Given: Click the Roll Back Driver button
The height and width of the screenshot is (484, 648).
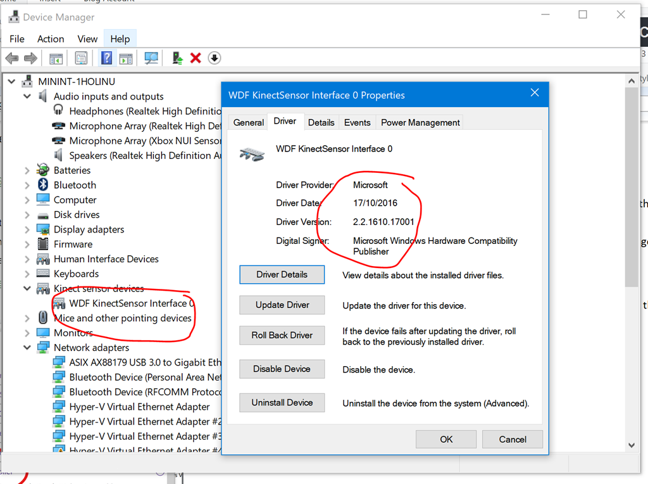Looking at the screenshot, I should coord(282,335).
